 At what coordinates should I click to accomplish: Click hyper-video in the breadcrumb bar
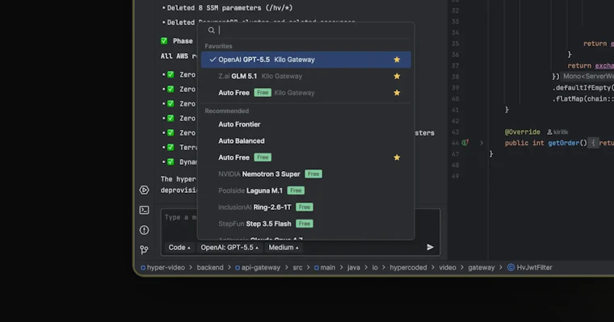click(162, 268)
